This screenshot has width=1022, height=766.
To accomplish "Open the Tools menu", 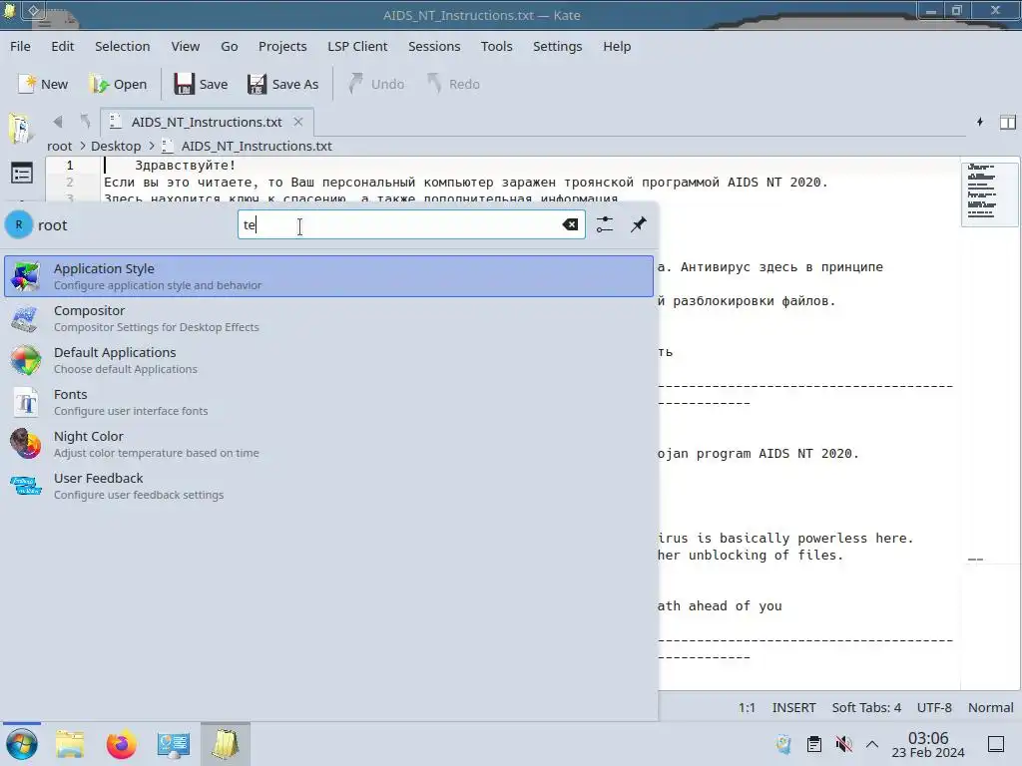I will (x=497, y=46).
